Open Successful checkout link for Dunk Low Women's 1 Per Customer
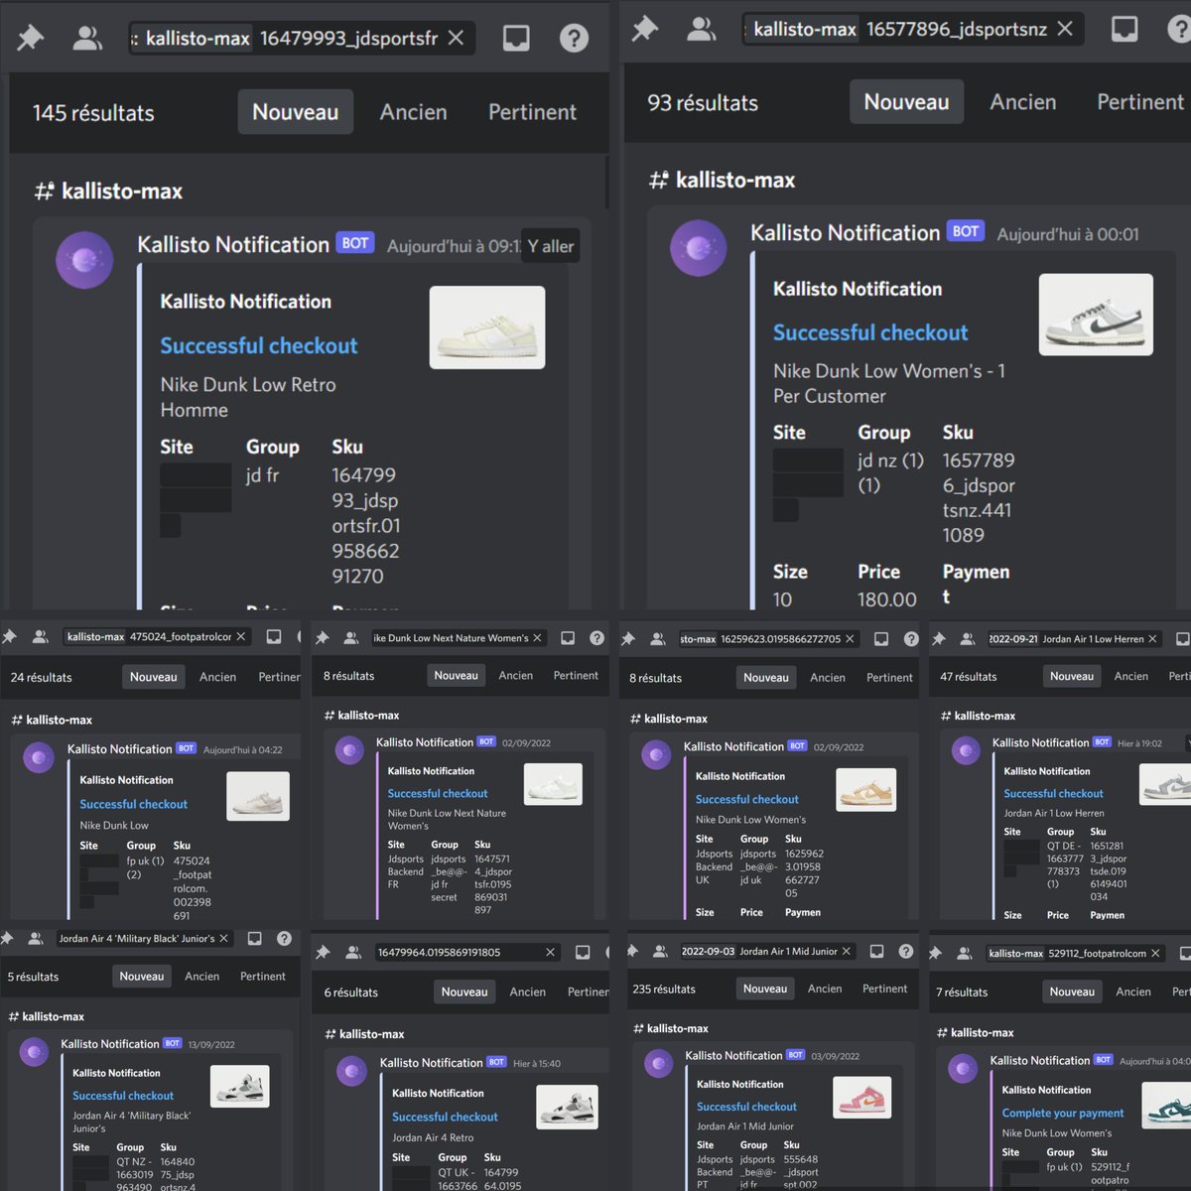Screen dimensions: 1191x1191 (870, 332)
